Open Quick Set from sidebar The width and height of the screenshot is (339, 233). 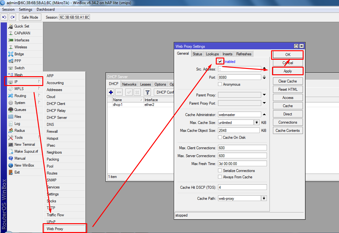click(x=21, y=26)
